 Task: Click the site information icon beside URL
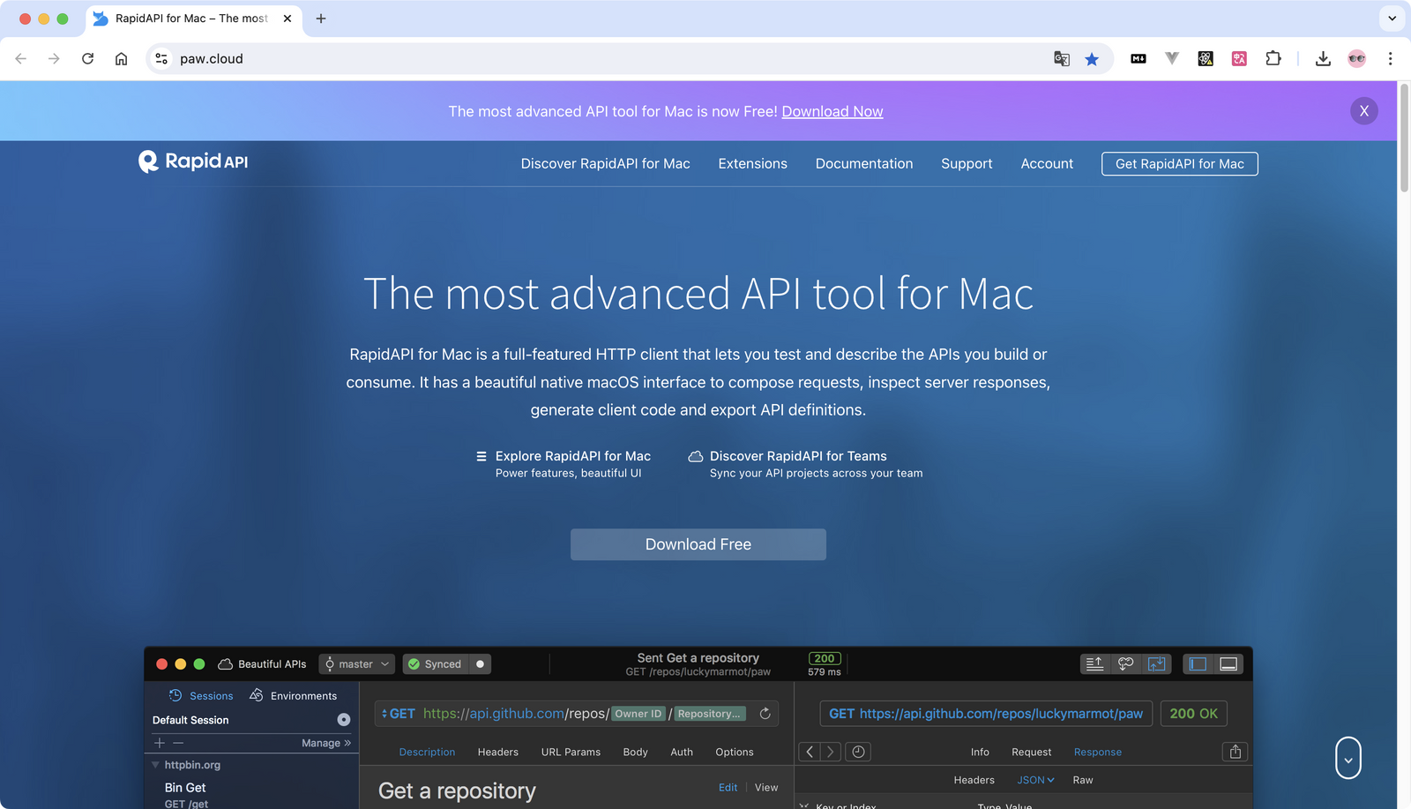click(x=161, y=59)
